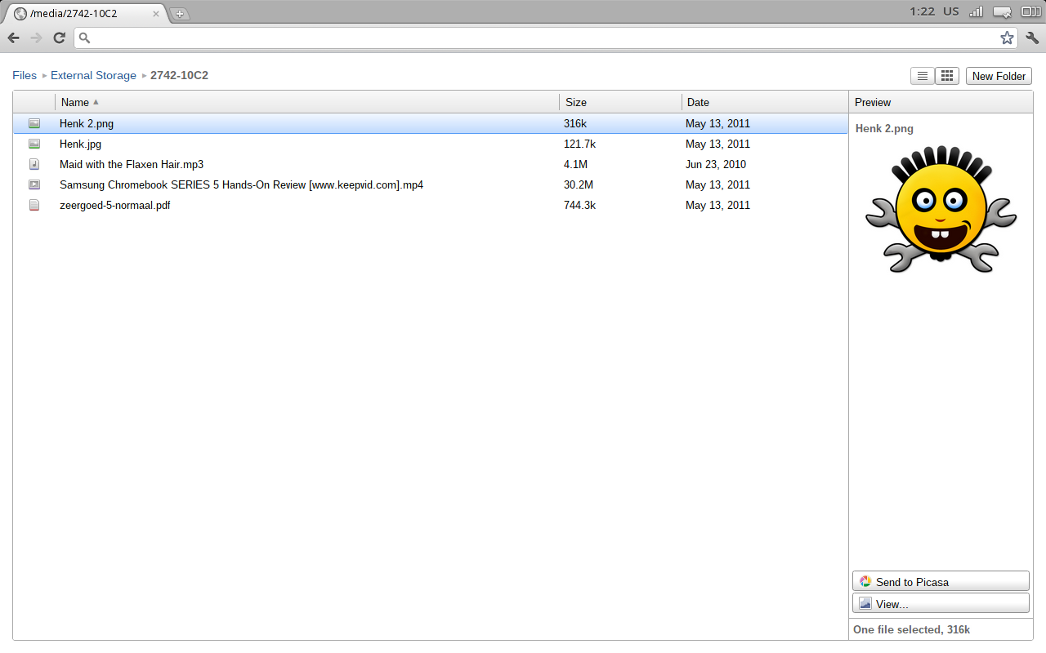Bookmark this page with the star icon
This screenshot has width=1046, height=653.
(x=1007, y=38)
